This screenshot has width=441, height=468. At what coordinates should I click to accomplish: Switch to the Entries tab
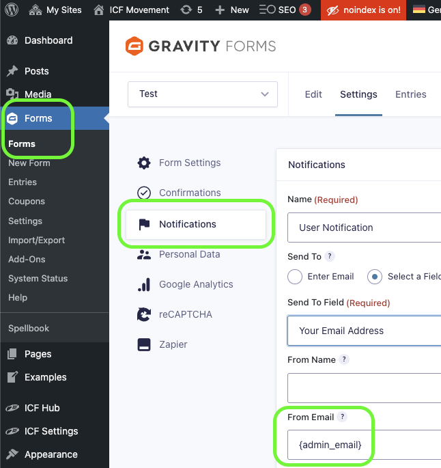[x=410, y=94]
